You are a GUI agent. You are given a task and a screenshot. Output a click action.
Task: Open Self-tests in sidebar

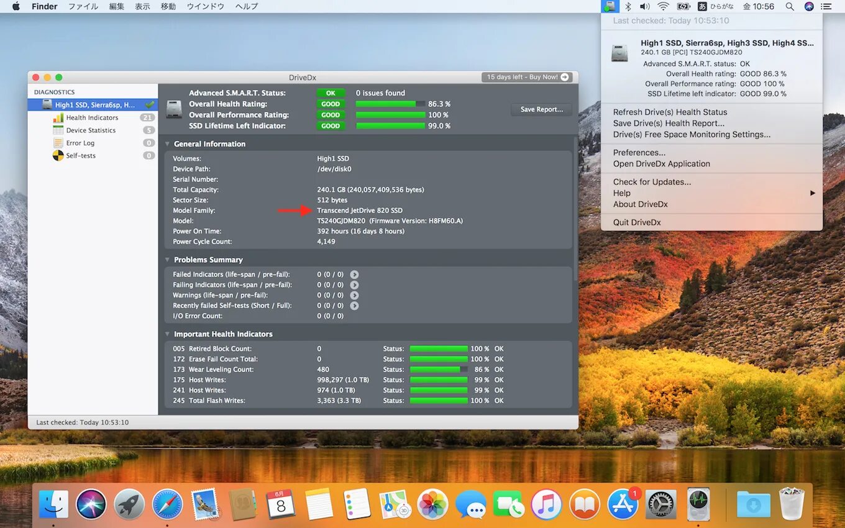(81, 156)
